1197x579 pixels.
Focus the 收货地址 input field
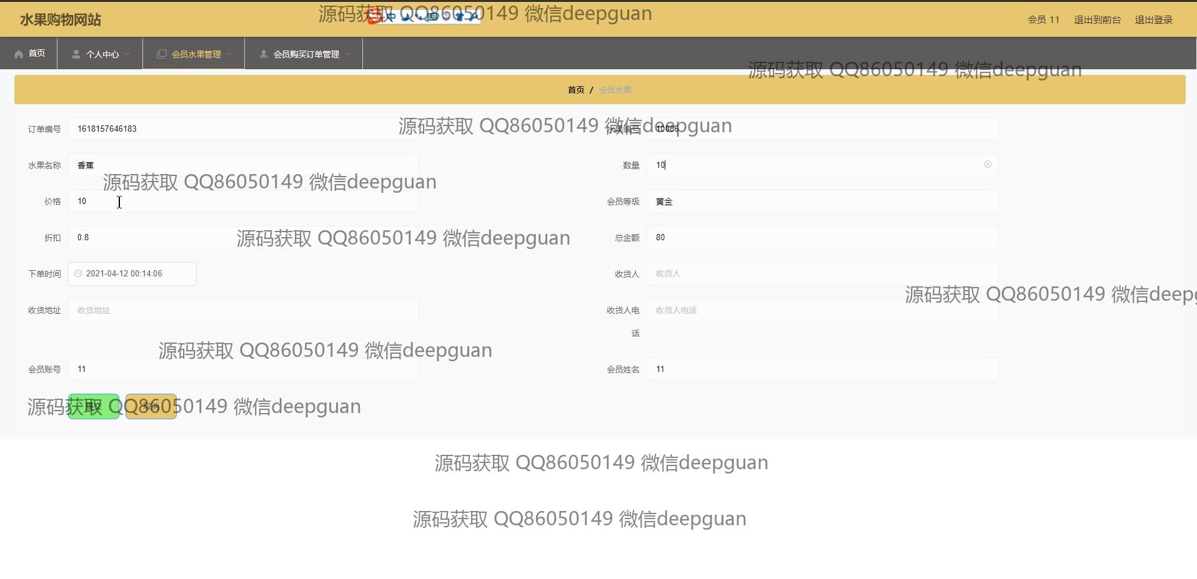[243, 310]
